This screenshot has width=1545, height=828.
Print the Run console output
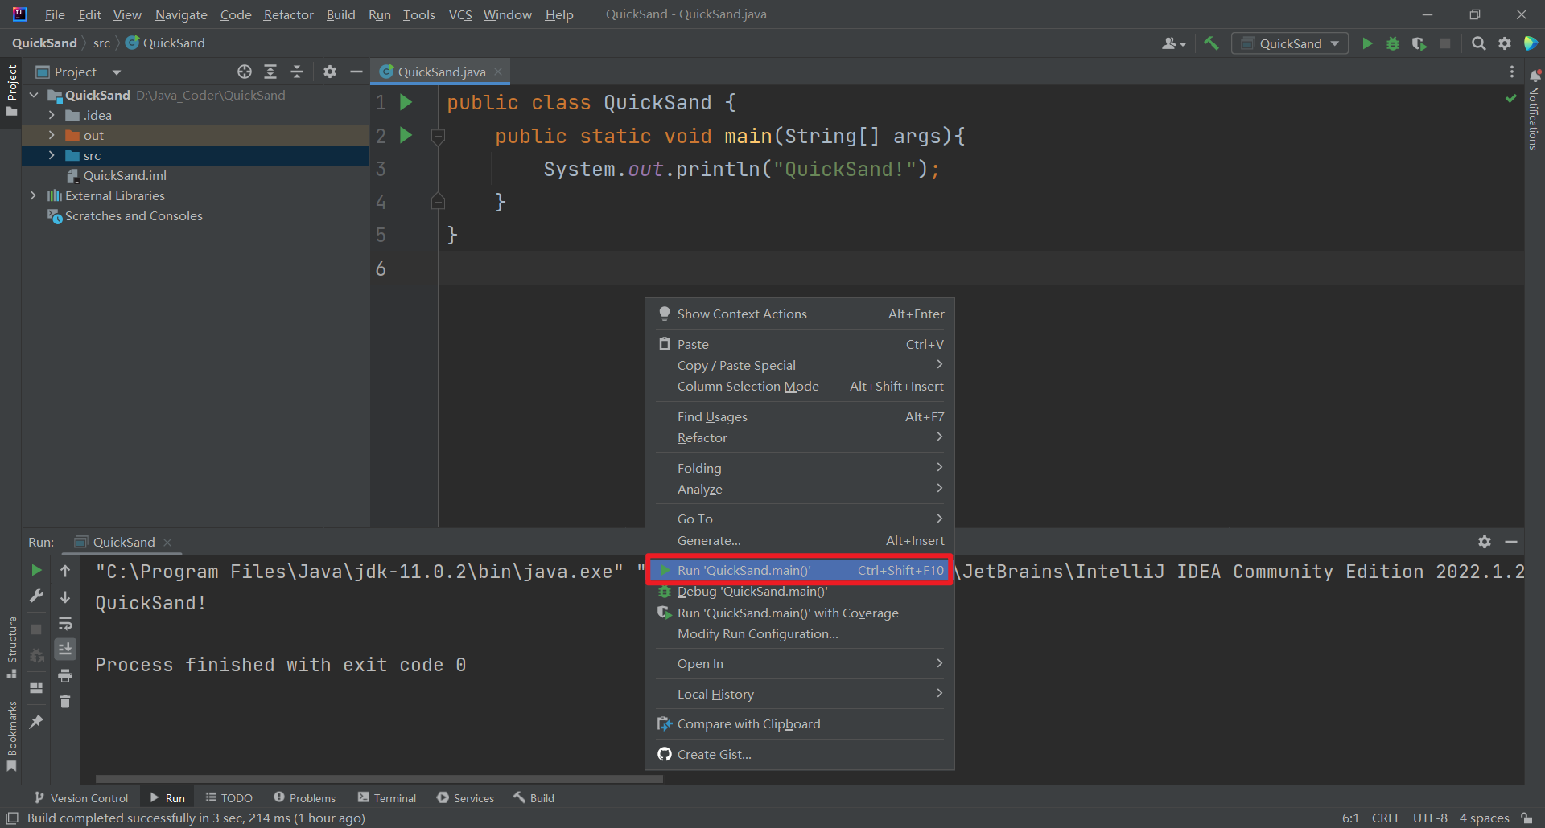pos(65,675)
